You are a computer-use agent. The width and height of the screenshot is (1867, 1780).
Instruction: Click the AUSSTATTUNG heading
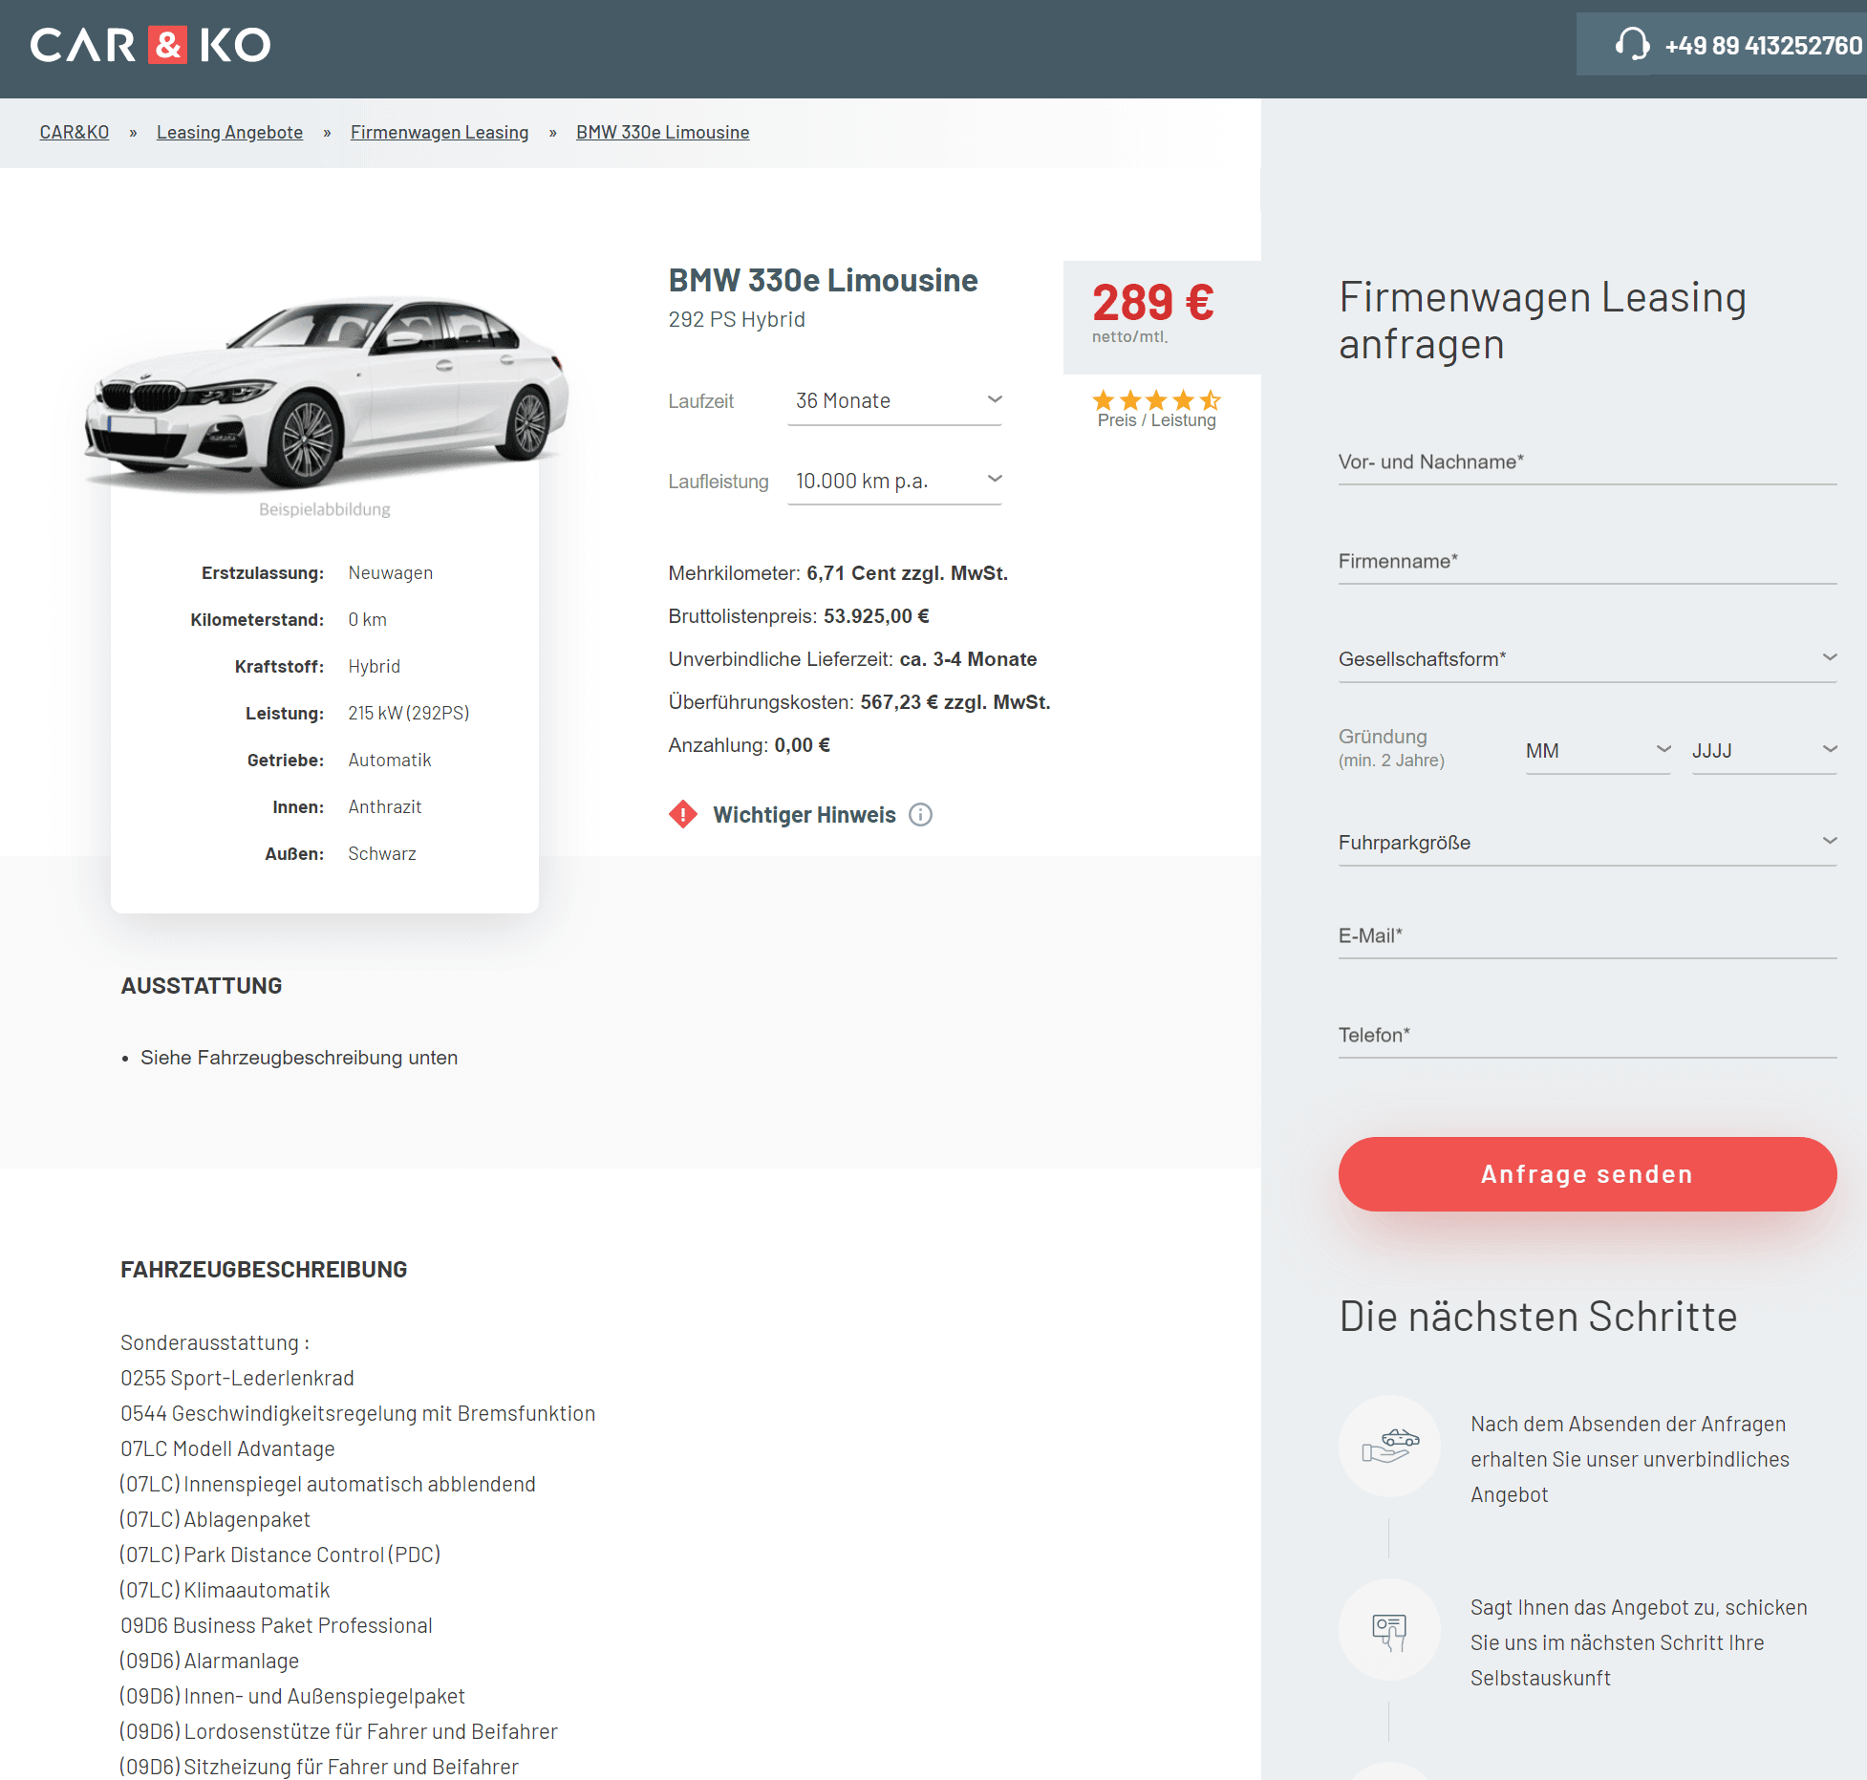(202, 986)
